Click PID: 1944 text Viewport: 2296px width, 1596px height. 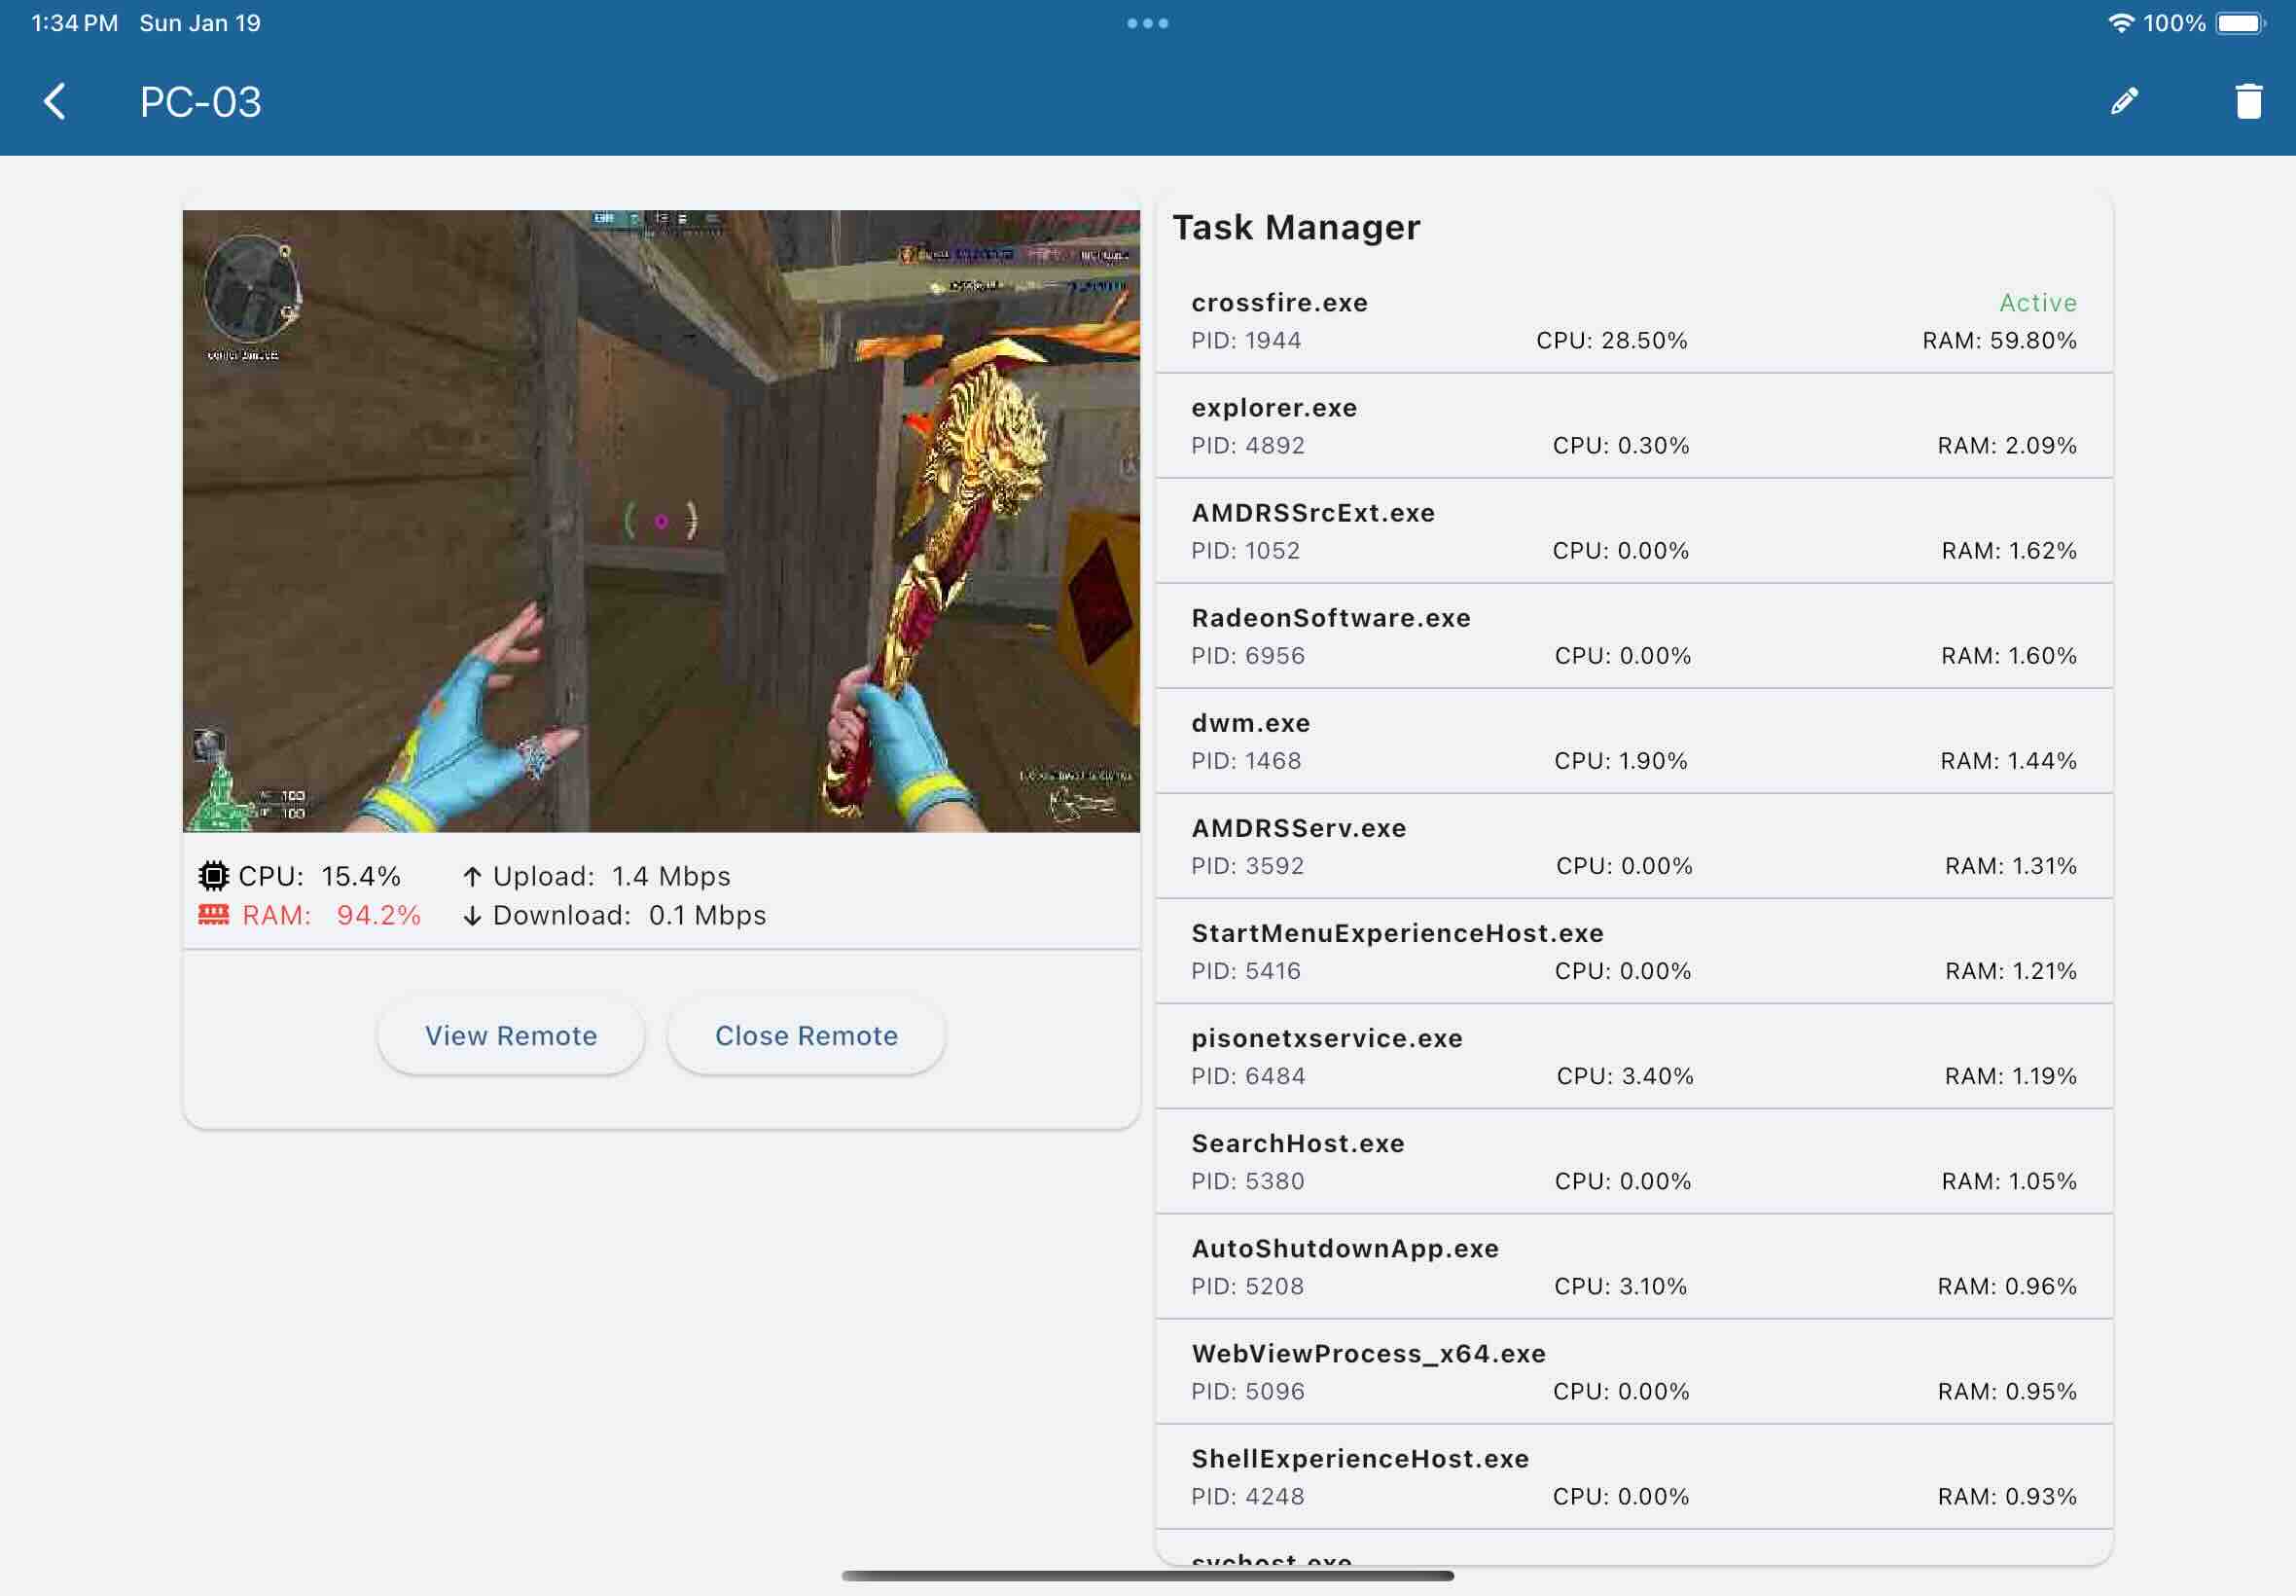click(1245, 340)
